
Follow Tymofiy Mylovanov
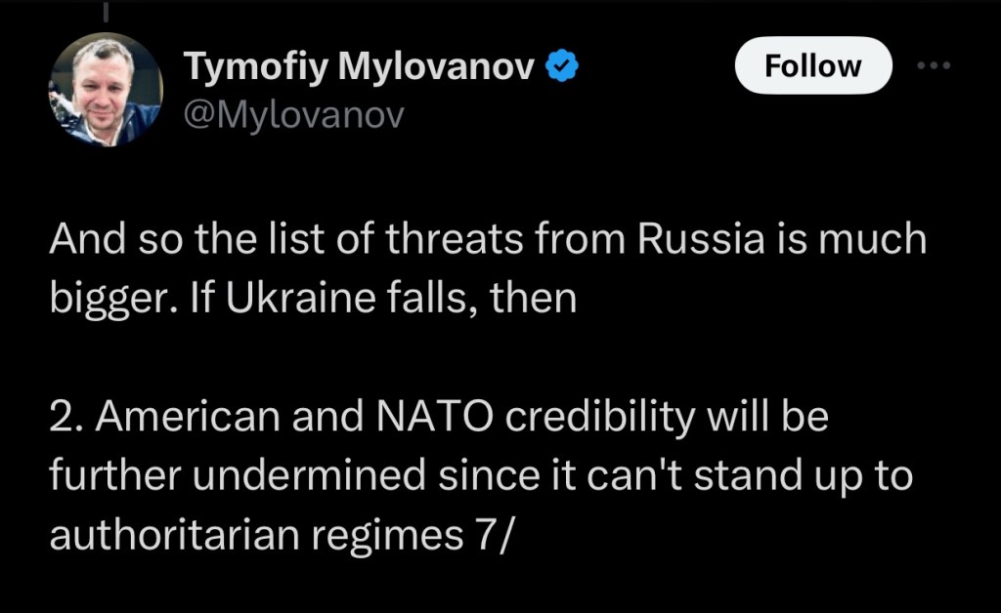pyautogui.click(x=813, y=66)
